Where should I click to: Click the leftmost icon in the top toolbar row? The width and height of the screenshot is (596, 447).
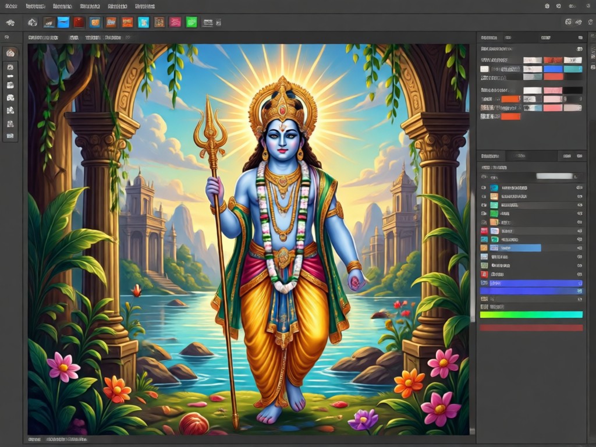(10, 23)
